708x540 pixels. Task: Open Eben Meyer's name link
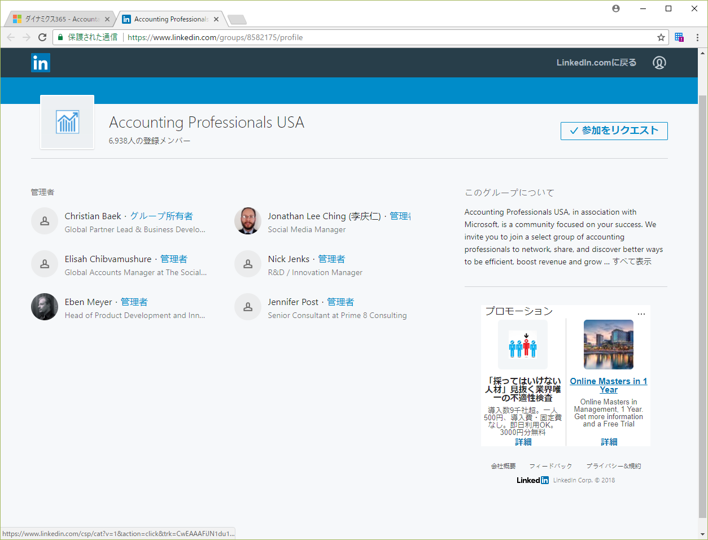[89, 302]
